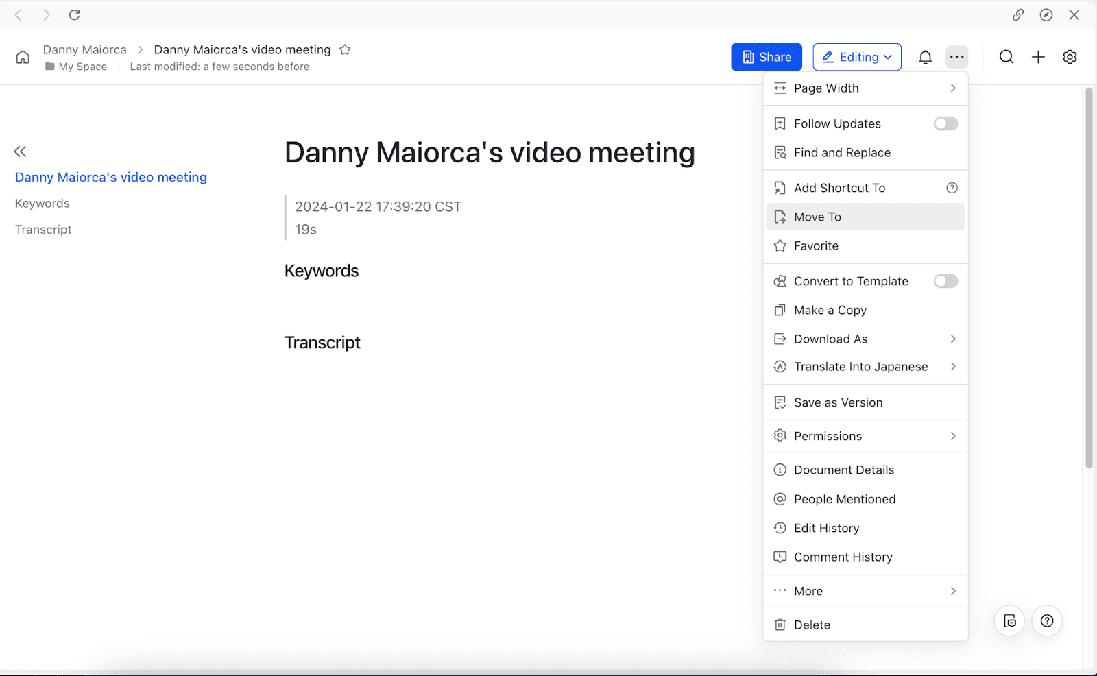
Task: Navigate back with left arrow
Action: [19, 14]
